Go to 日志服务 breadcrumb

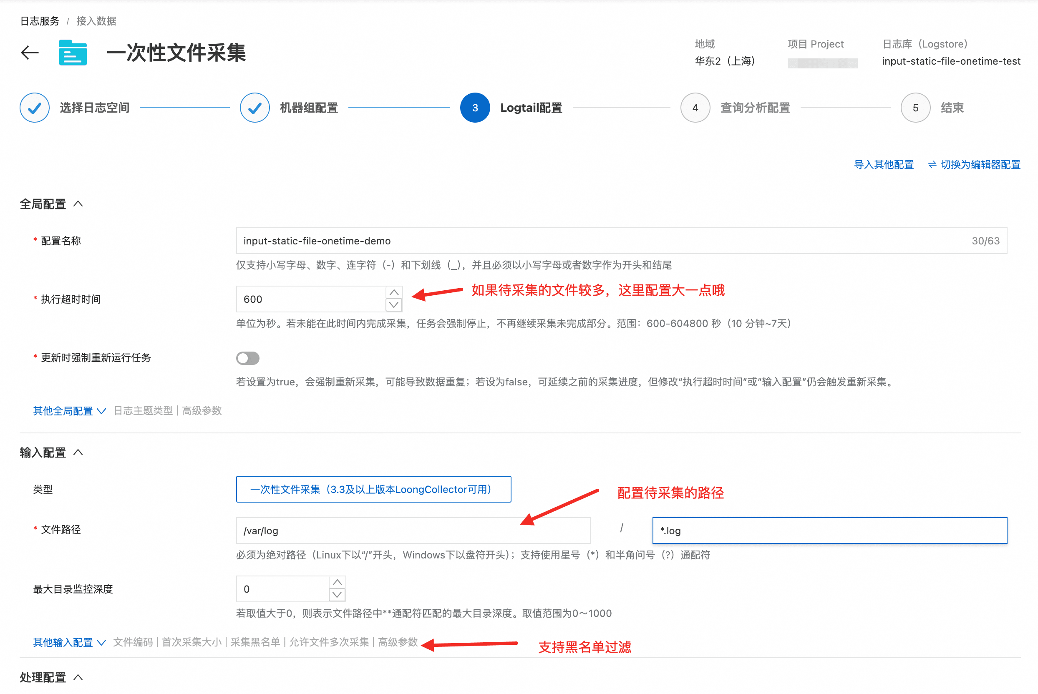[40, 21]
